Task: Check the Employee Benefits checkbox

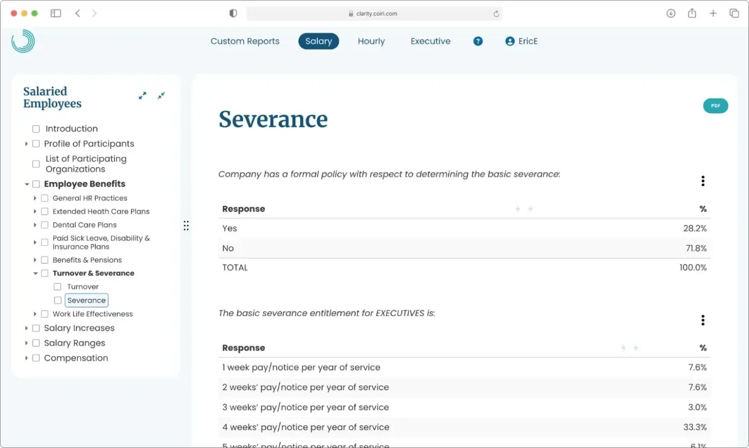Action: click(35, 183)
